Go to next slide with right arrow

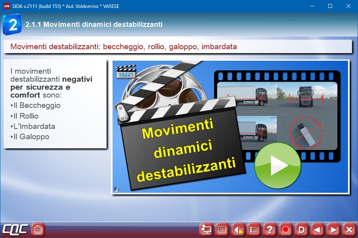[x=333, y=229]
